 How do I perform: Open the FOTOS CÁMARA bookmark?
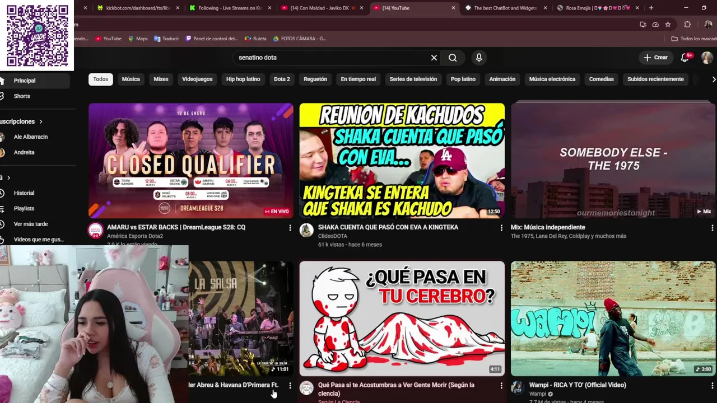click(x=299, y=39)
